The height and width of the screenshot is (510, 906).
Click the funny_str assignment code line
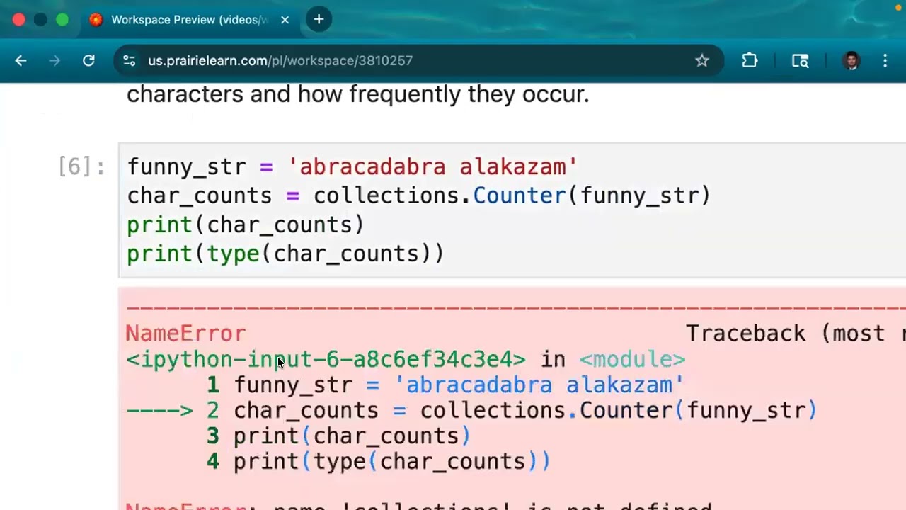[352, 167]
